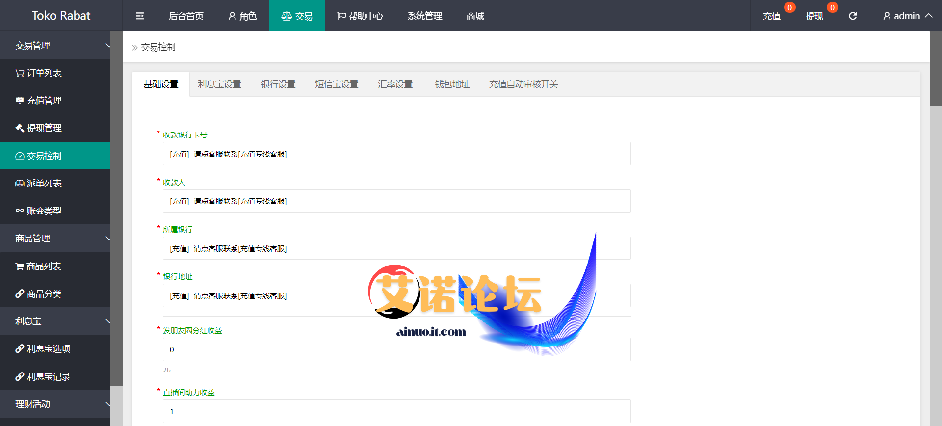Open 系统管理 in the top navigation
Screen dimensions: 942x426
[425, 16]
